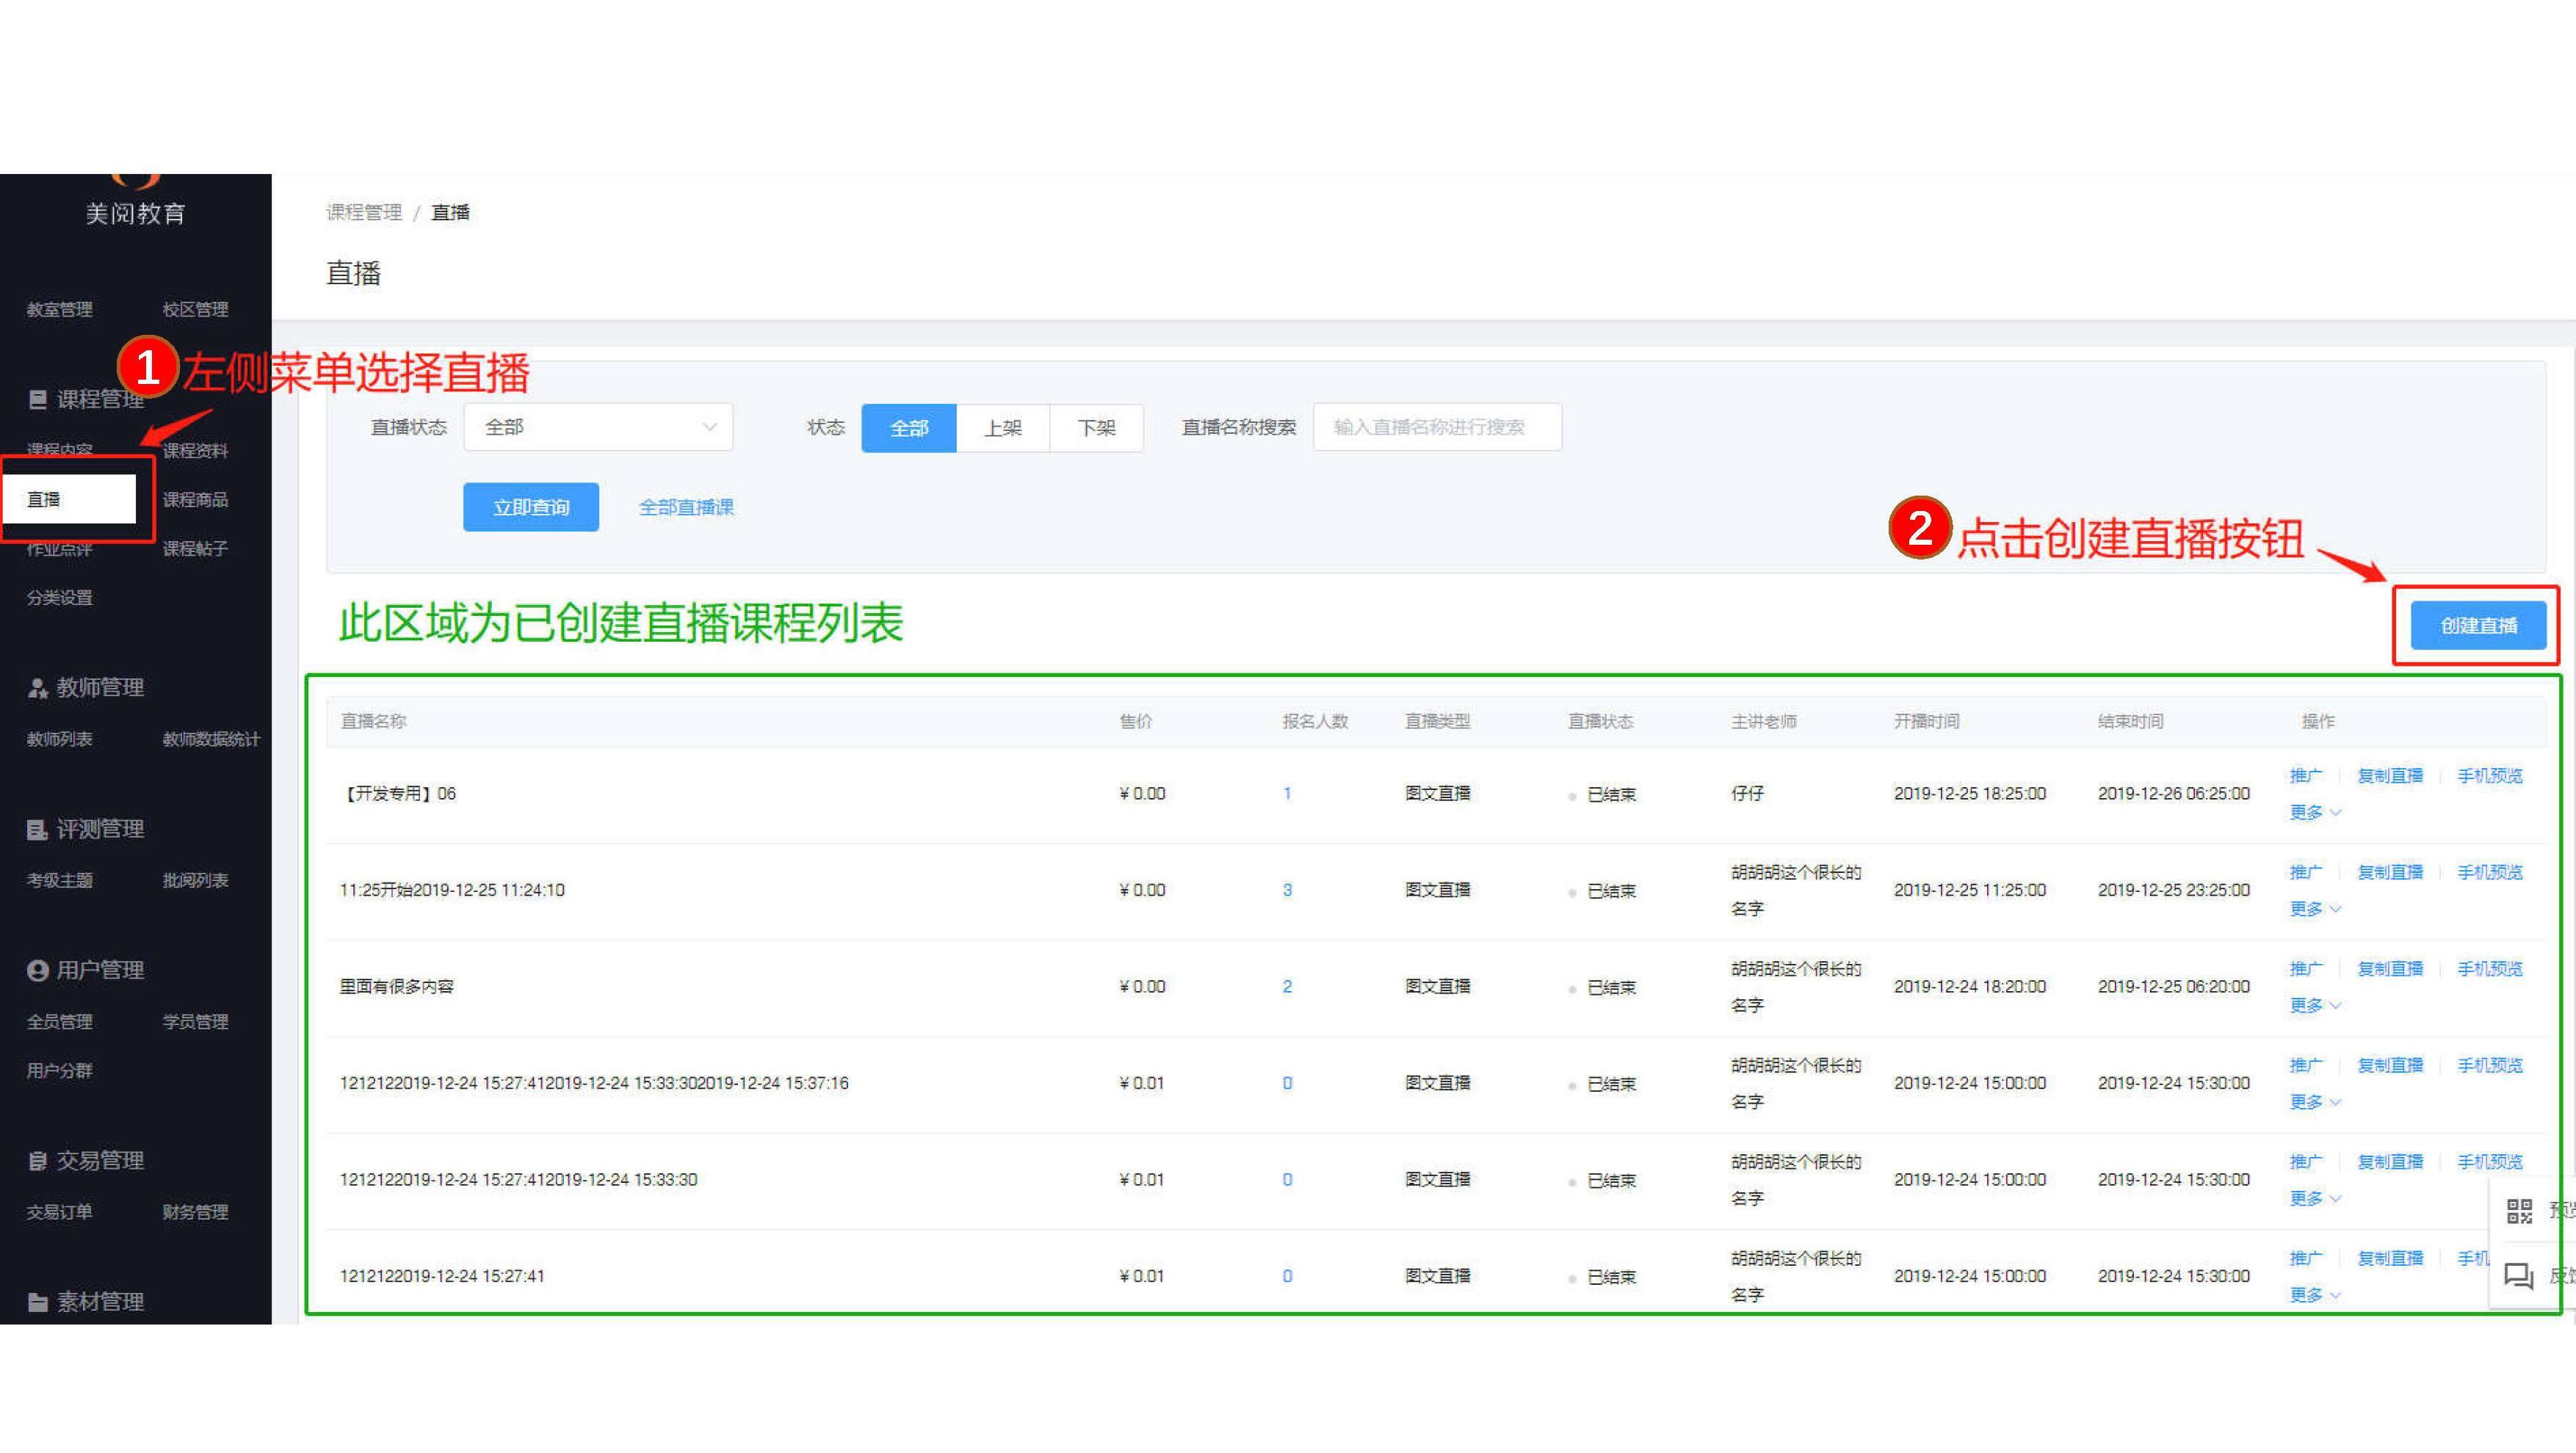Viewport: 2576px width, 1453px height.
Task: Click the 创建直播 button
Action: pyautogui.click(x=2478, y=626)
